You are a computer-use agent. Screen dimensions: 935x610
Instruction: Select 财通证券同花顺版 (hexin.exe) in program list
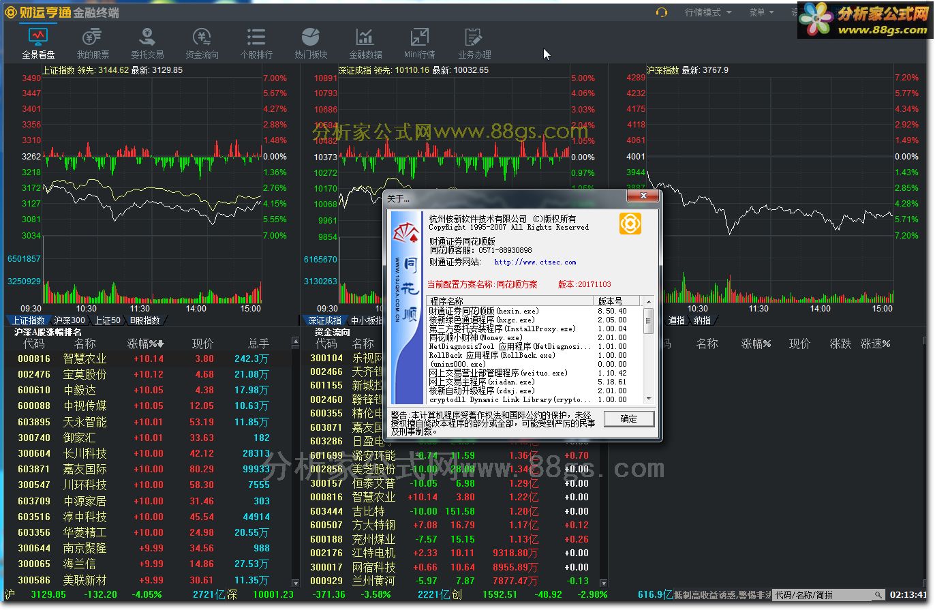click(x=535, y=311)
